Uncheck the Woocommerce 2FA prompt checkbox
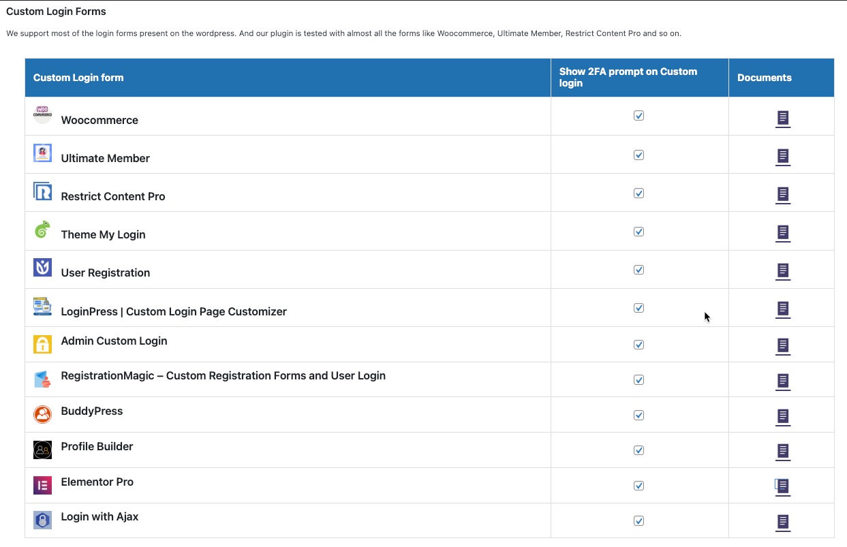This screenshot has width=847, height=547. [x=638, y=116]
